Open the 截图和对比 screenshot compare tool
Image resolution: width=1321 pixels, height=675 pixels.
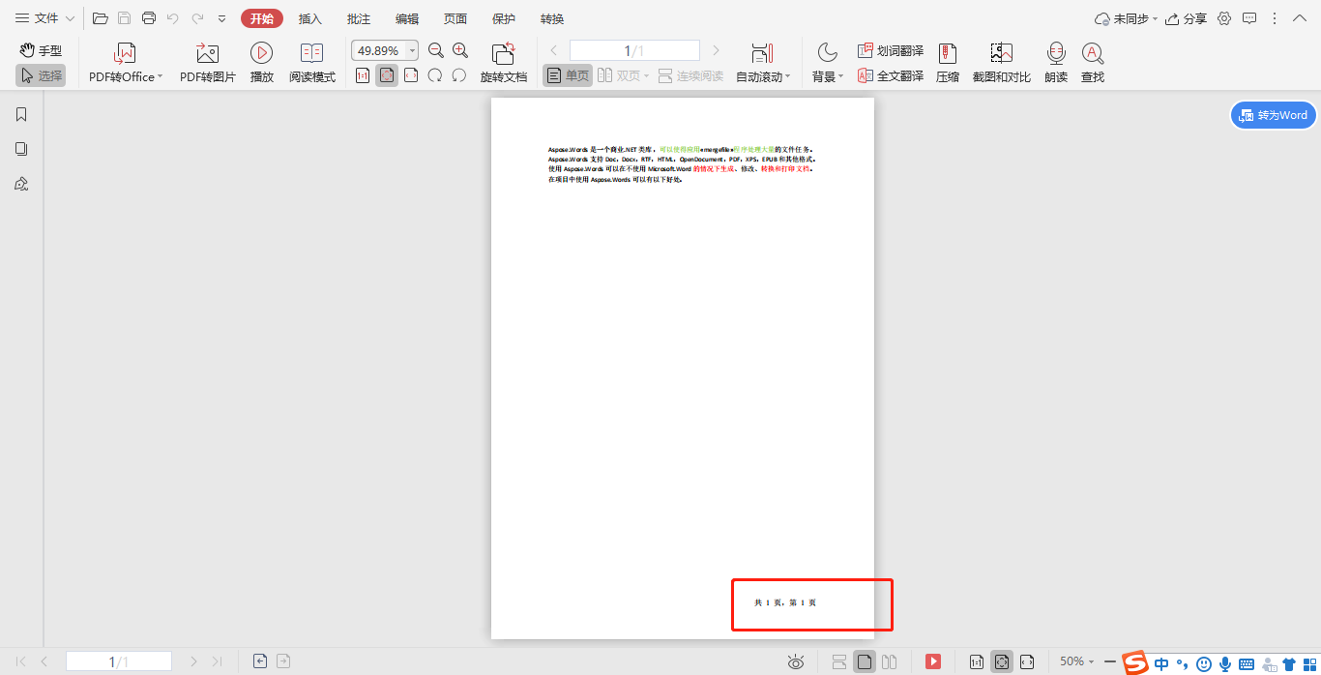[1002, 63]
